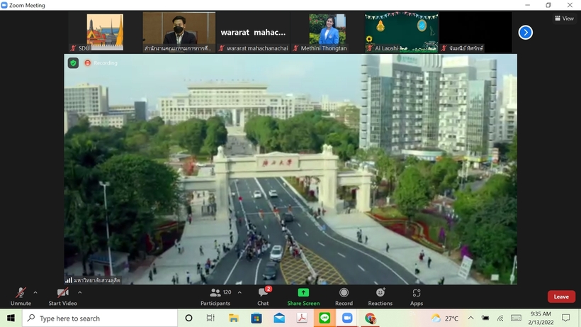This screenshot has height=327, width=581.
Task: Click the SDU participant thumbnail
Action: pos(104,32)
